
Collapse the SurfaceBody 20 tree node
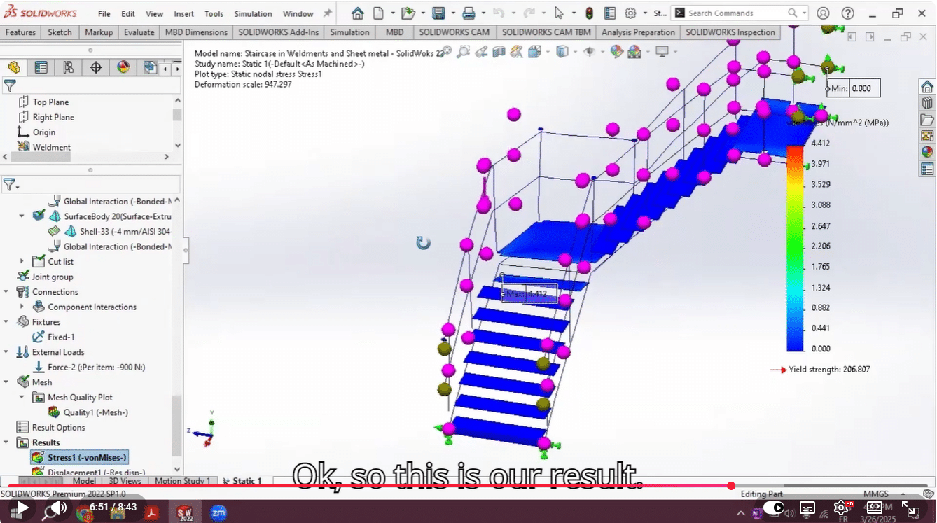(22, 216)
